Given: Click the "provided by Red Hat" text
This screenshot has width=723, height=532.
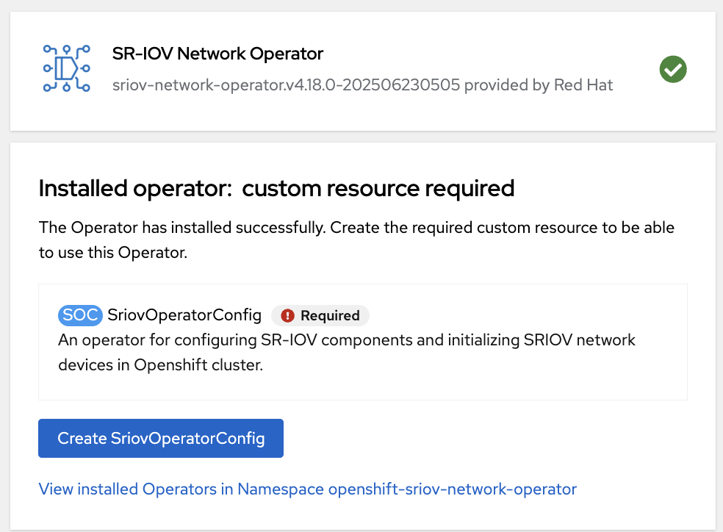Looking at the screenshot, I should click(539, 85).
